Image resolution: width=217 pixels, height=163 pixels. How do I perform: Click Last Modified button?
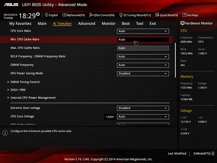[177, 154]
